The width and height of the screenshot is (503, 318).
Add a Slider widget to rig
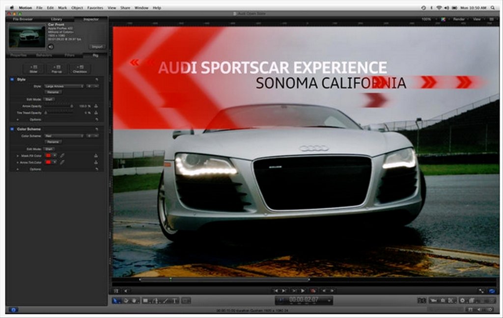pyautogui.click(x=34, y=69)
